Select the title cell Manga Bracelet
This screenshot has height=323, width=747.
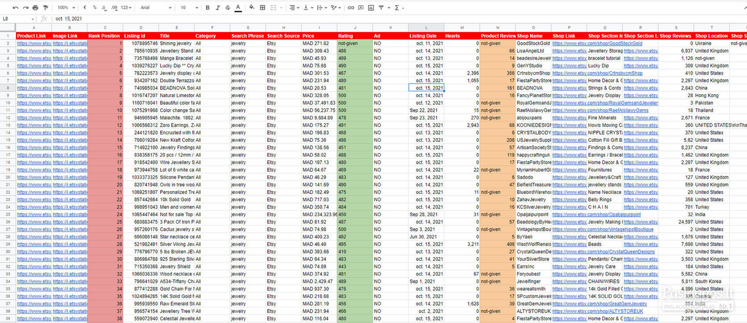(176, 58)
